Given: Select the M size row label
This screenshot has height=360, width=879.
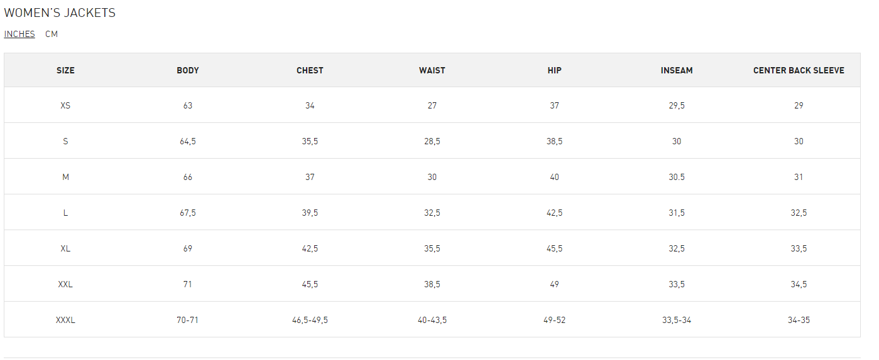Looking at the screenshot, I should click(x=65, y=177).
